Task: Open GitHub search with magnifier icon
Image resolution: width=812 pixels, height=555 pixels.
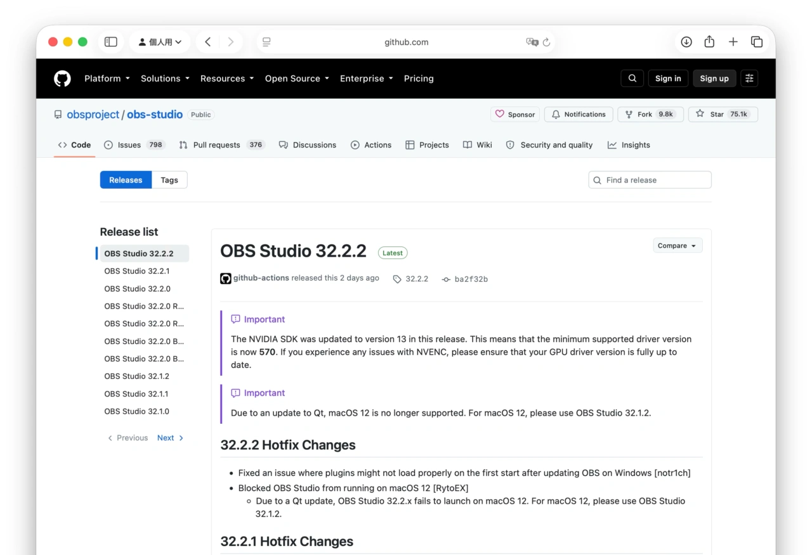Action: point(632,79)
